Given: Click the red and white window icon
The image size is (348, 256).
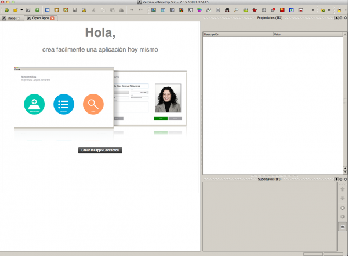Looking at the screenshot, I should point(300,10).
